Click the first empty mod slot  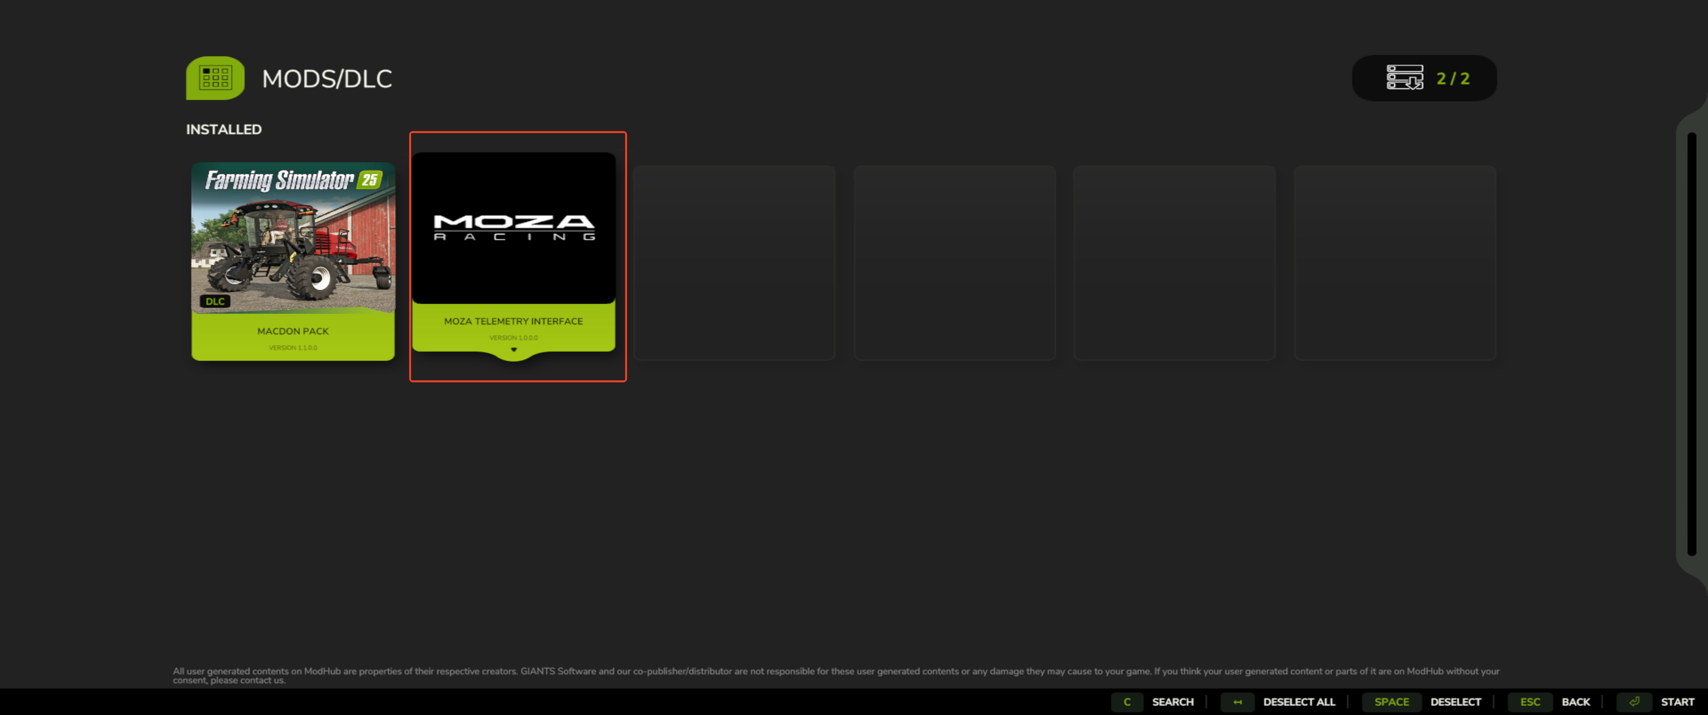[733, 263]
